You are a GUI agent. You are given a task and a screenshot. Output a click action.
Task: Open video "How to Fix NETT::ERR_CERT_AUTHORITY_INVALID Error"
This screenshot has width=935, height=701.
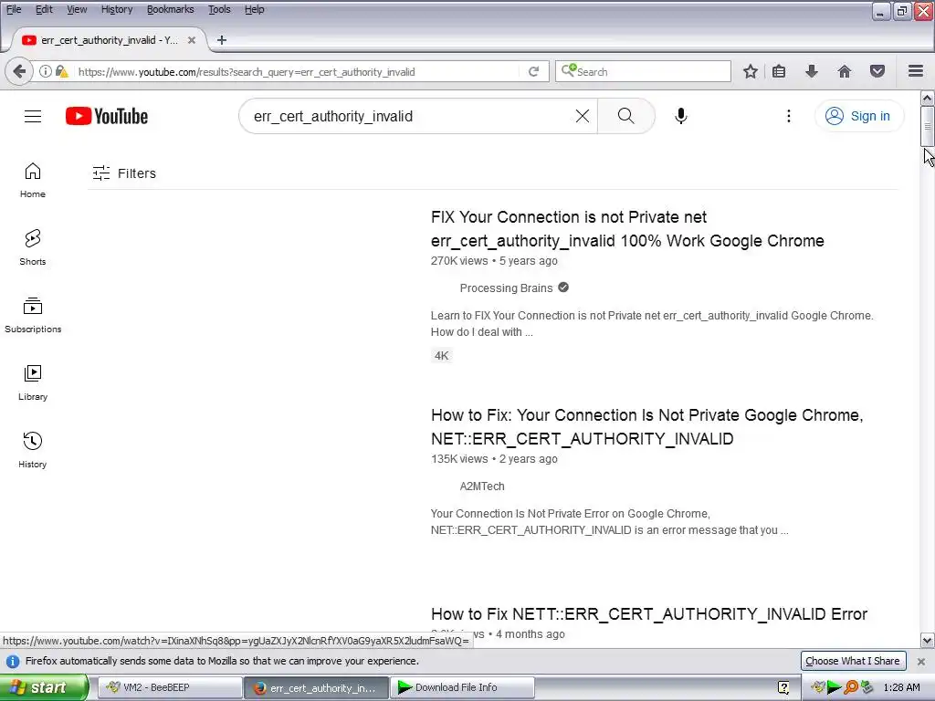[649, 614]
